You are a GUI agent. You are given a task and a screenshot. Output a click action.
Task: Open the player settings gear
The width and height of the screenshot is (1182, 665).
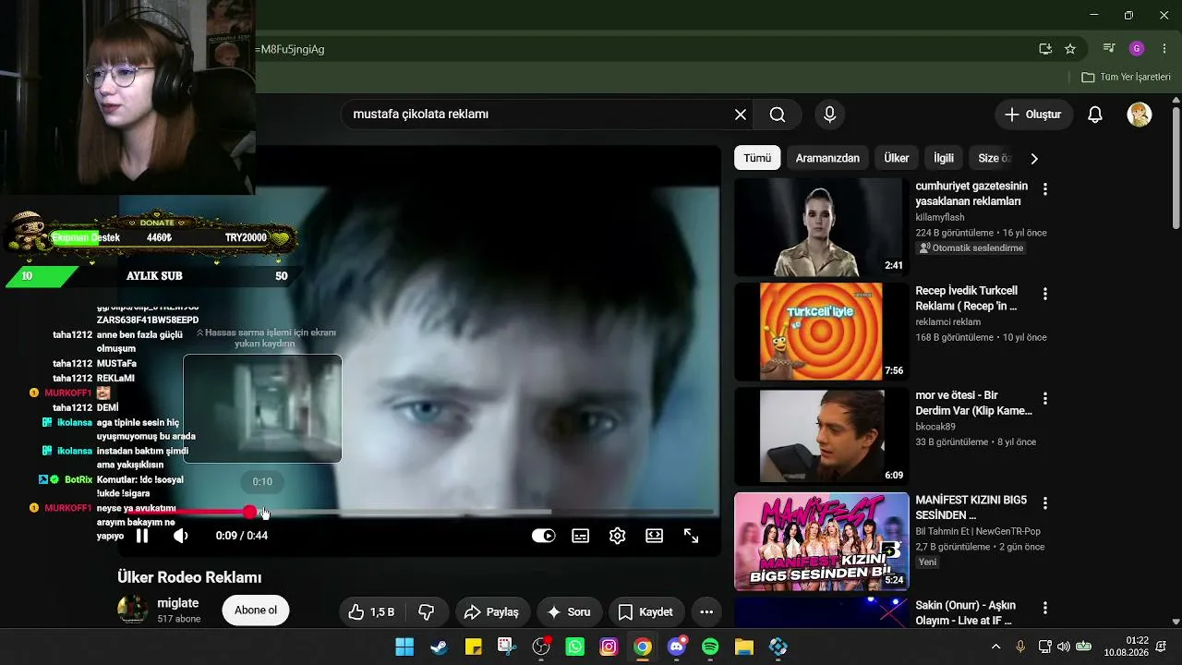[x=618, y=536]
